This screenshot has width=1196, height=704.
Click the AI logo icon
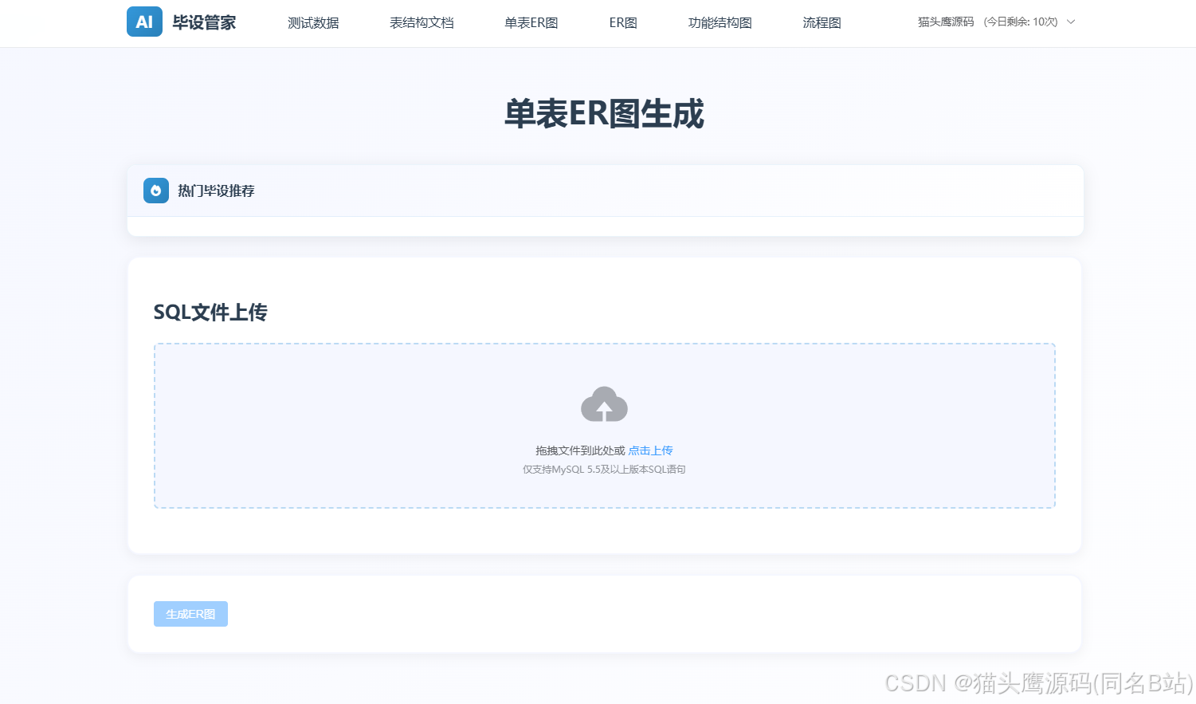[144, 22]
